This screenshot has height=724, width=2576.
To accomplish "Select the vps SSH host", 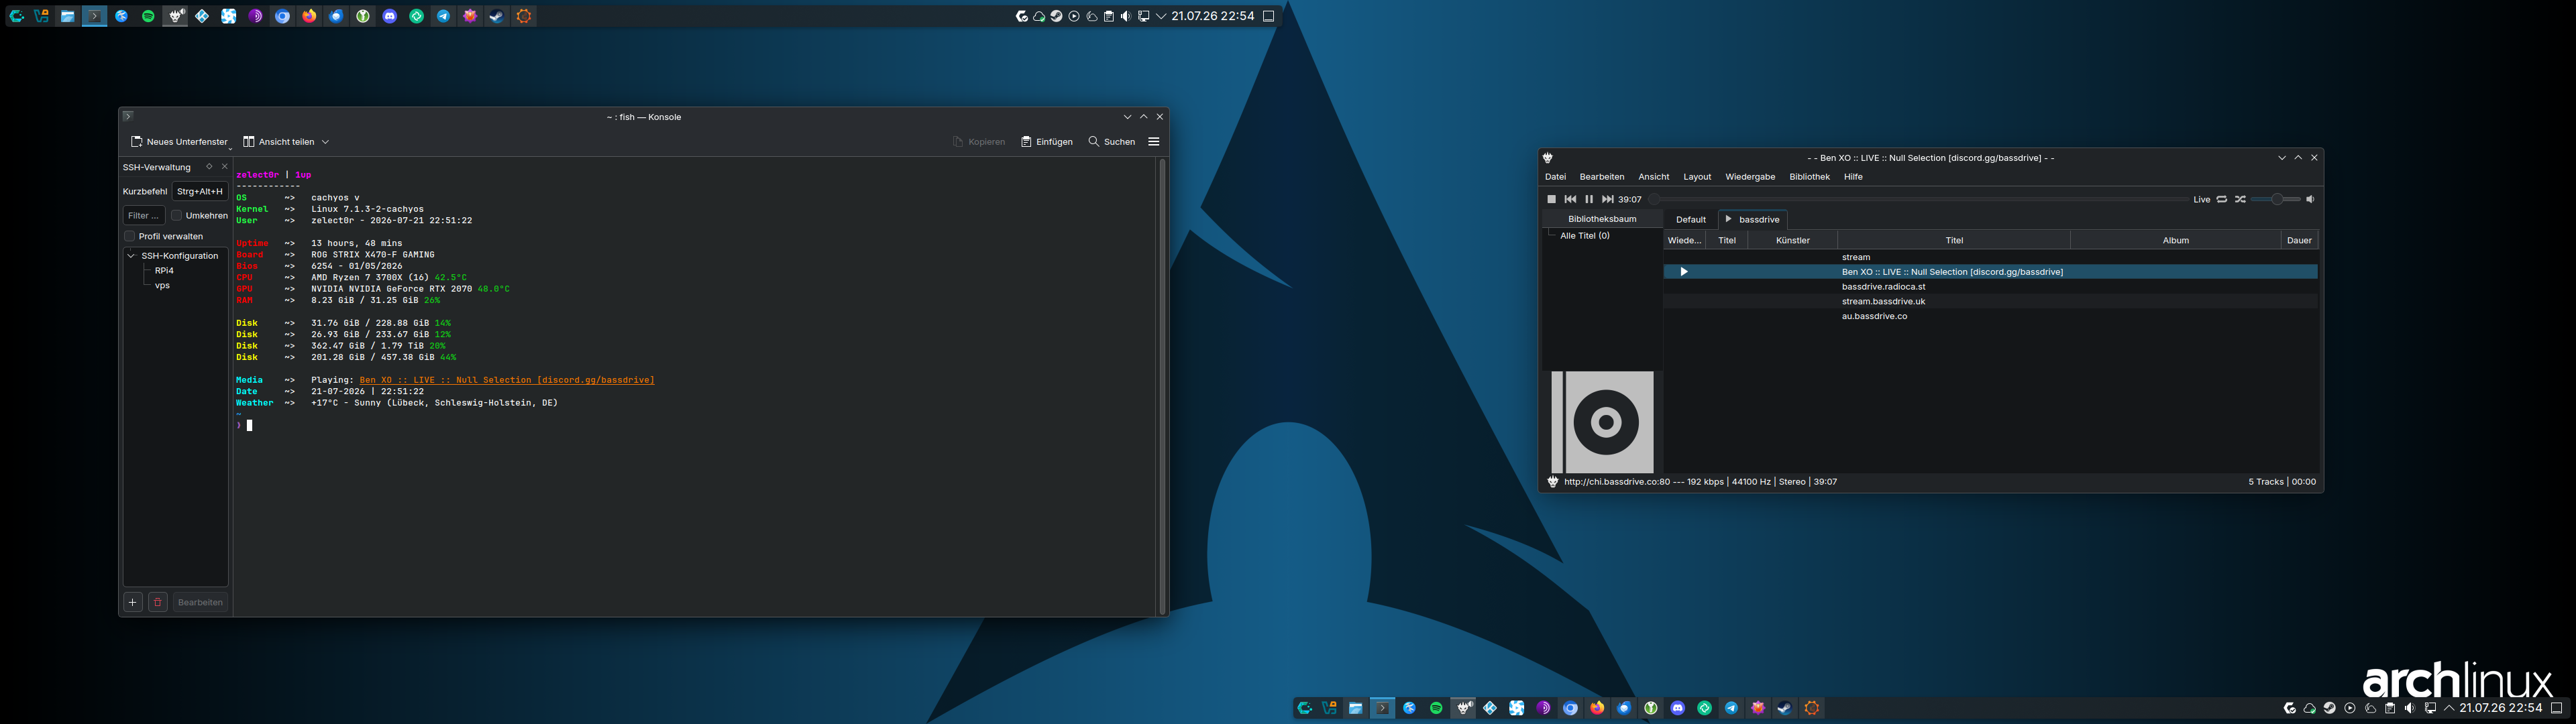I will [162, 286].
